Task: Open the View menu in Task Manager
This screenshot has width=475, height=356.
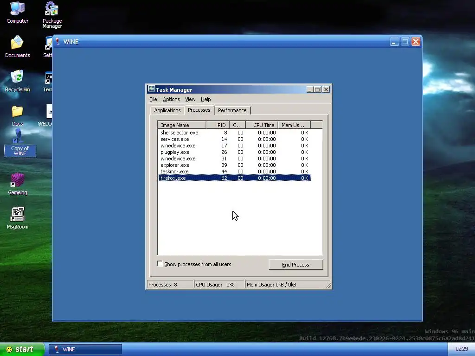Action: (x=190, y=99)
